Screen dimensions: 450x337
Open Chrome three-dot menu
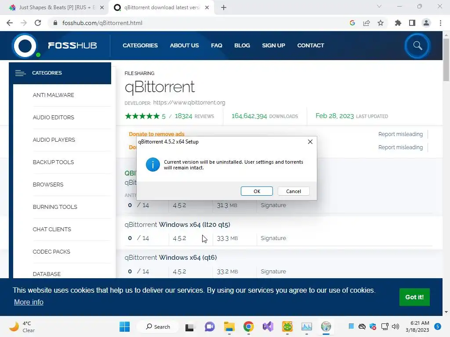click(x=440, y=23)
